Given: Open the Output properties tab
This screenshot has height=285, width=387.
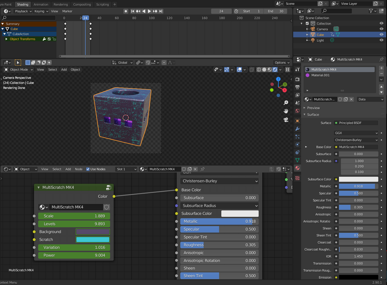Looking at the screenshot, I should [297, 87].
